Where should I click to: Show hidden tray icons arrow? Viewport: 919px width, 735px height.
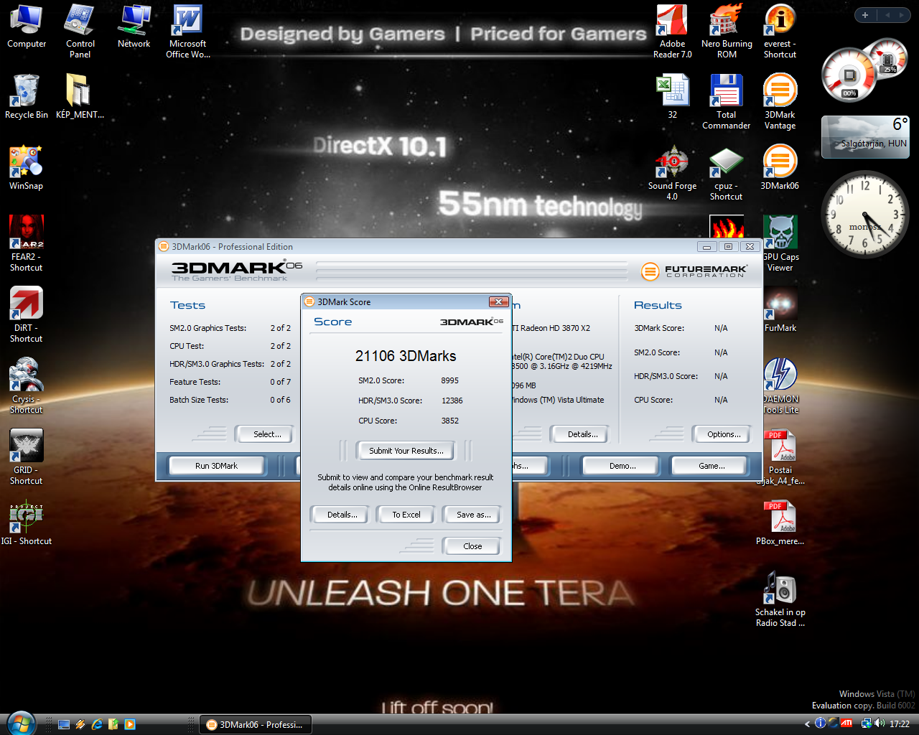tap(807, 724)
